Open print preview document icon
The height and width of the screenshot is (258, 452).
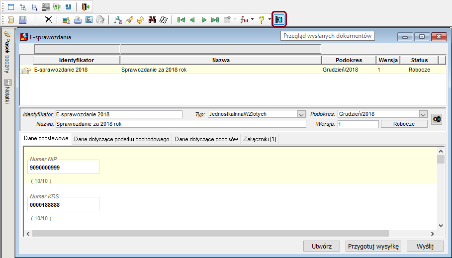(x=89, y=20)
